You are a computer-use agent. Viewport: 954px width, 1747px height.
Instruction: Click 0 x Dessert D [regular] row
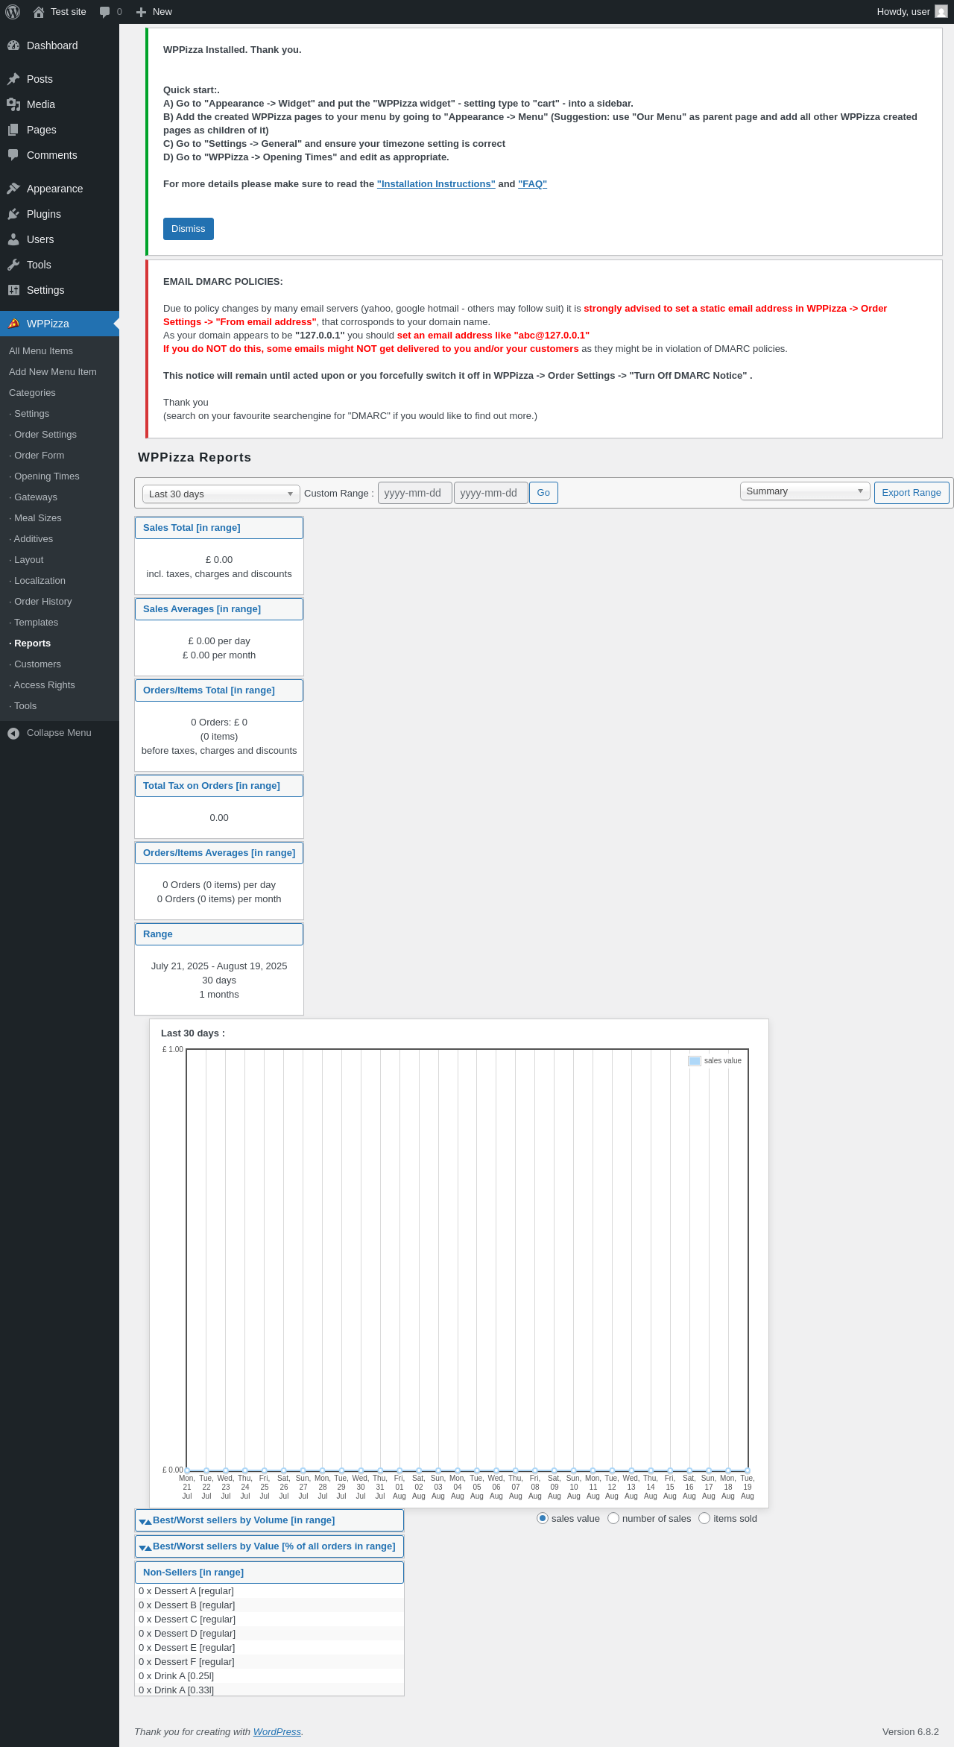(269, 1634)
